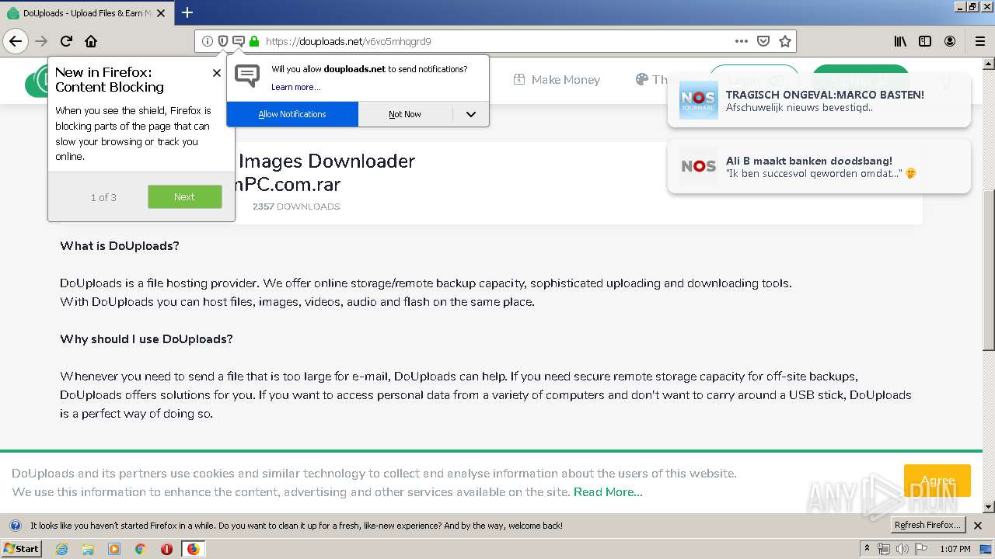Screen dimensions: 995x559
Task: Open the Firefox Account icon
Action: pyautogui.click(x=950, y=41)
